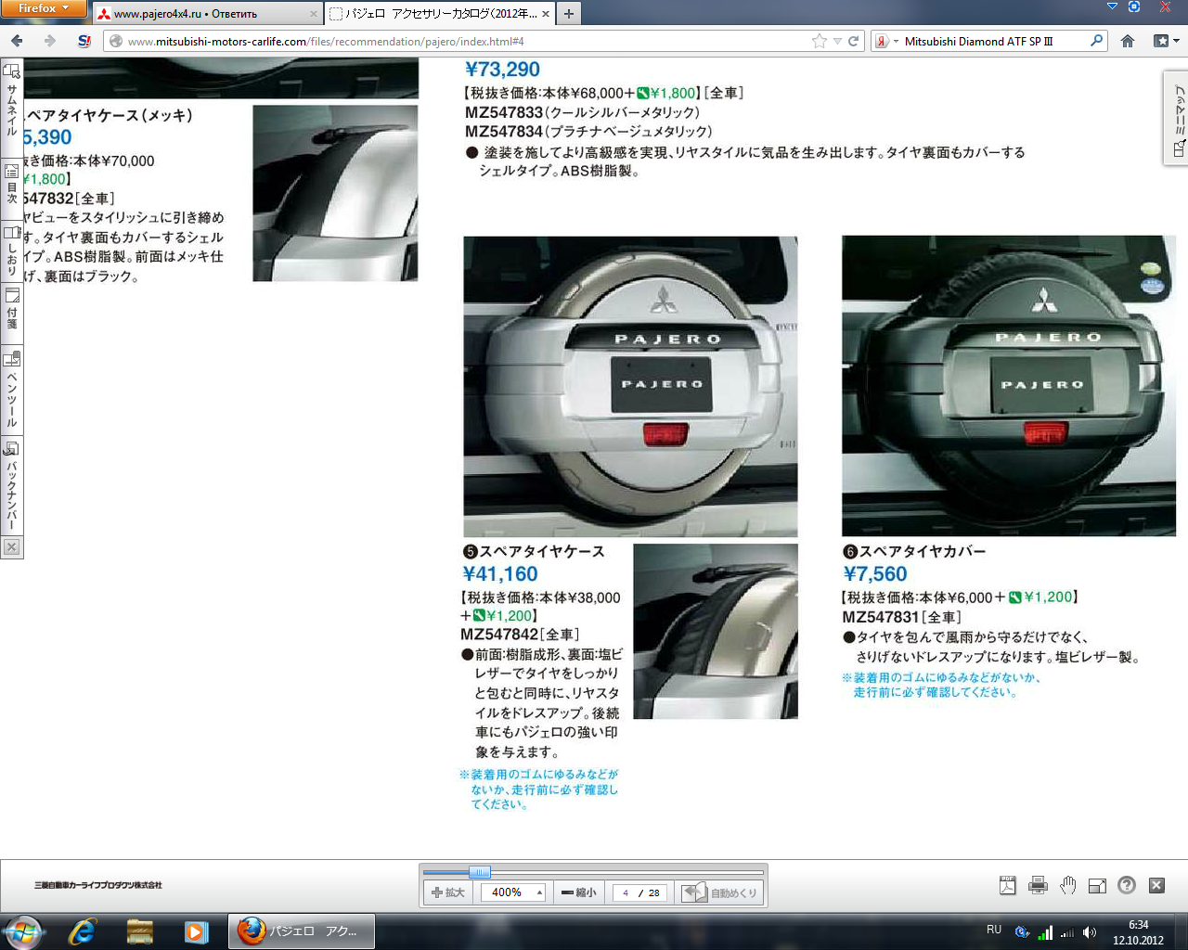Image resolution: width=1188 pixels, height=950 pixels.
Task: Click the zoom slider handle
Action: (x=480, y=872)
